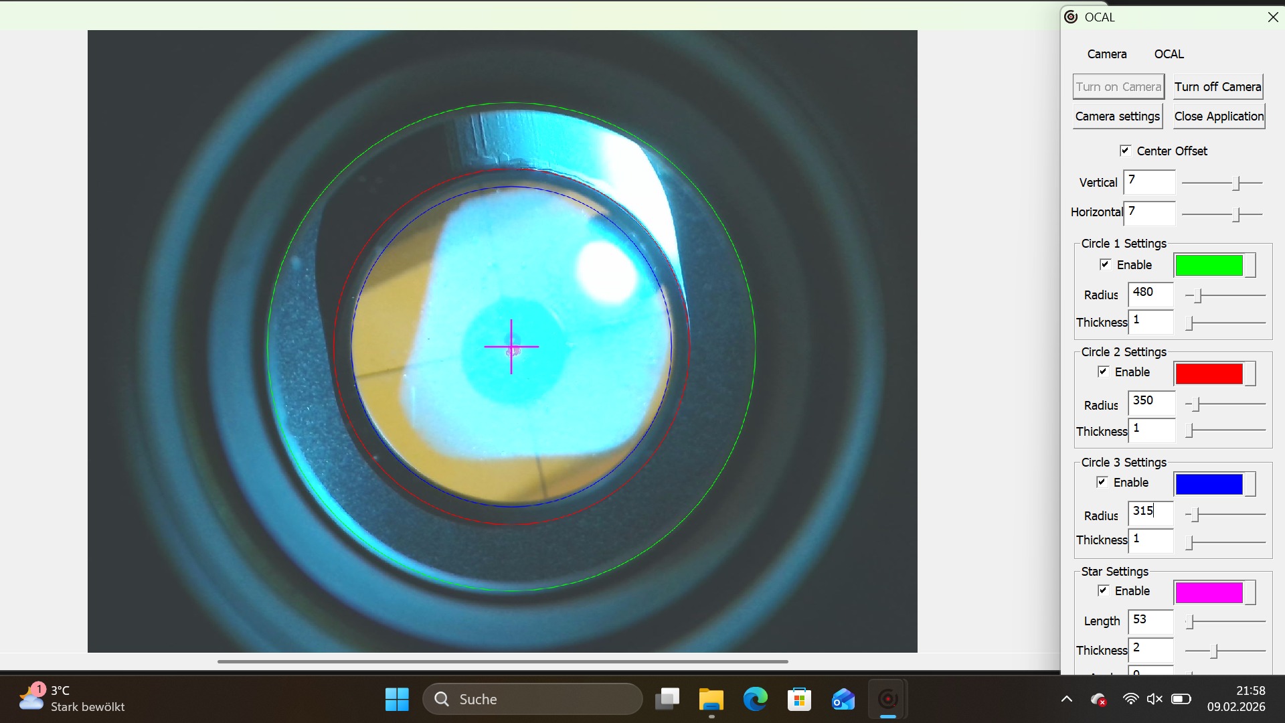Open the Windows Start menu

click(397, 700)
